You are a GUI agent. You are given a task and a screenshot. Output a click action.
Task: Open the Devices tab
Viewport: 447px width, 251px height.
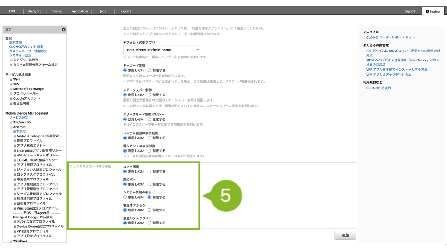(57, 11)
